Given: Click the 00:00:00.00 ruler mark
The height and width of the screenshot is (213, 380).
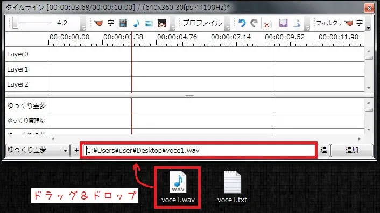Looking at the screenshot, I should [x=69, y=37].
